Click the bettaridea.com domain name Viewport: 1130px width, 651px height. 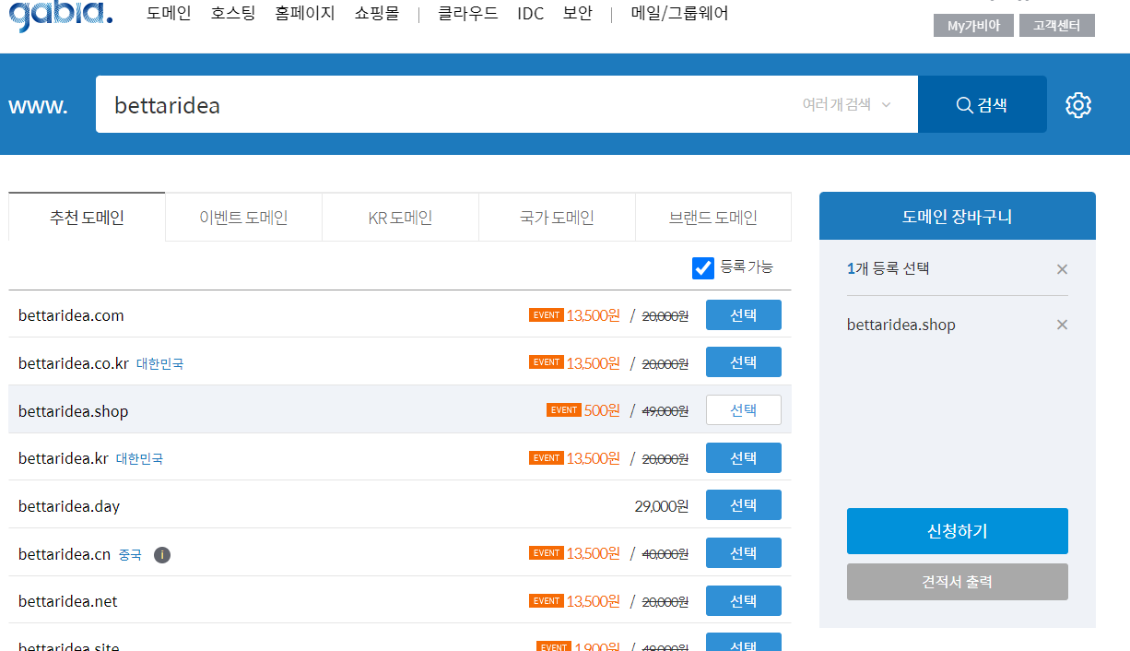point(71,316)
